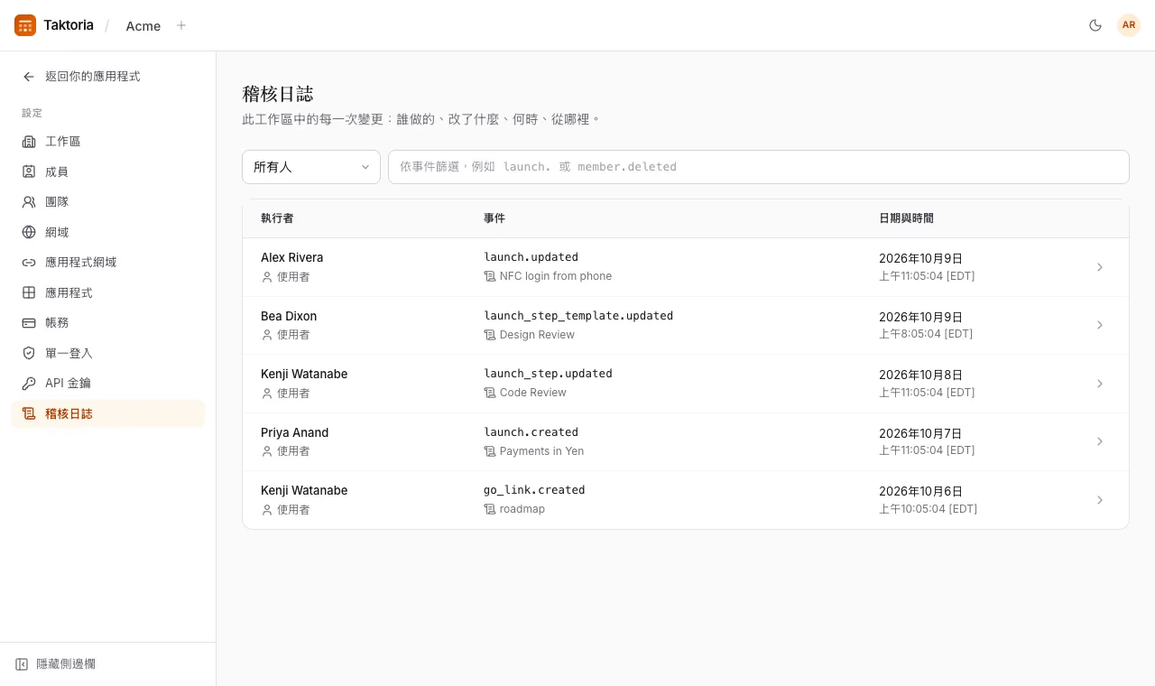Screen dimensions: 1155x686
Task: Expand the Alex Rivera launch.updated row chevron
Action: click(1100, 267)
